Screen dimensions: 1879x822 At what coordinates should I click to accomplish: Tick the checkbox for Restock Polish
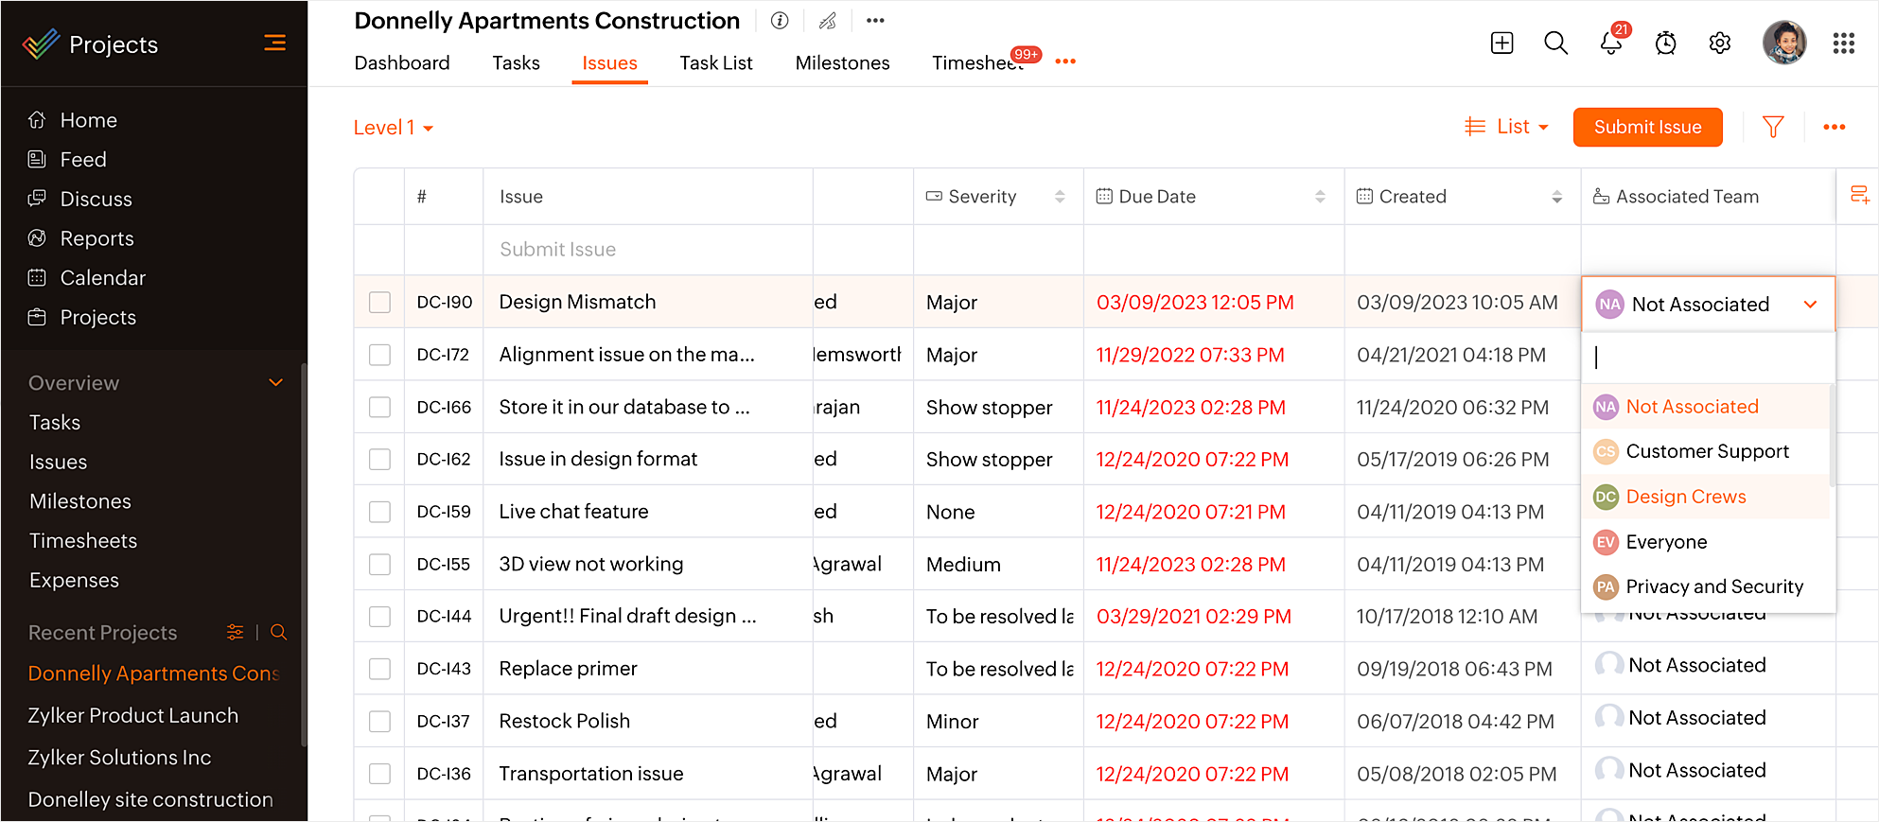(x=379, y=722)
